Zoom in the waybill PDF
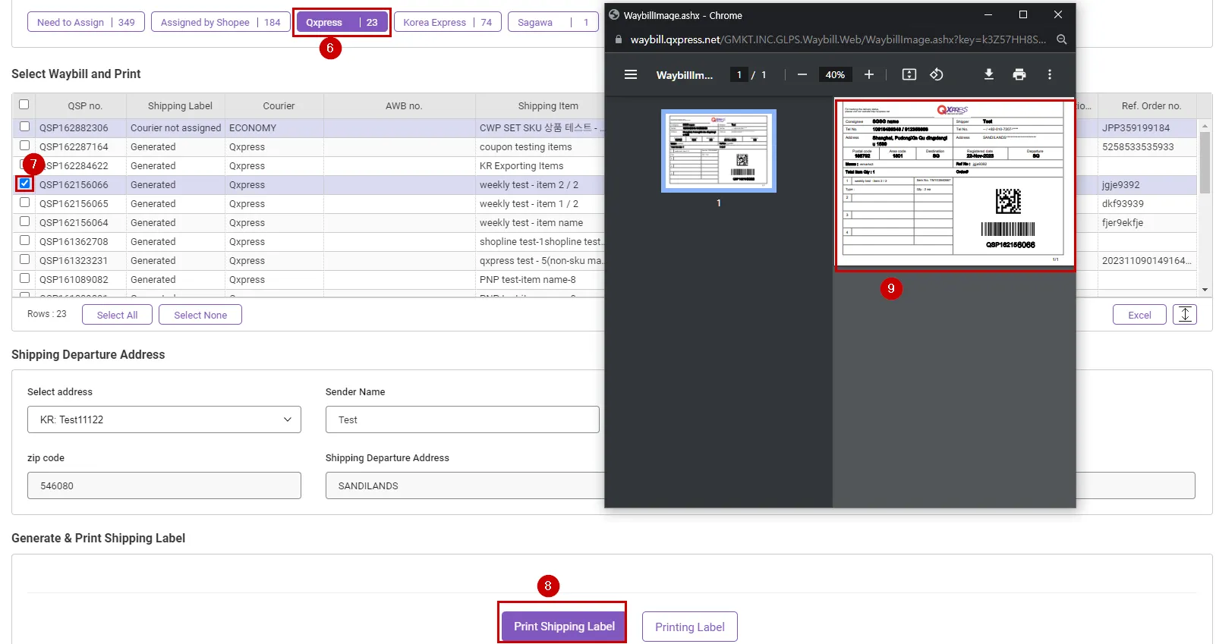This screenshot has width=1216, height=644. click(x=869, y=74)
